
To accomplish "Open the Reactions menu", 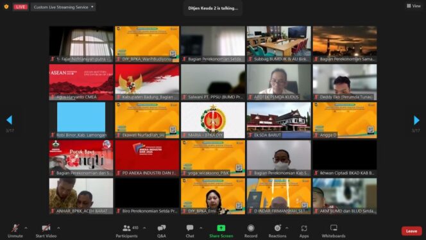I will pyautogui.click(x=277, y=230).
